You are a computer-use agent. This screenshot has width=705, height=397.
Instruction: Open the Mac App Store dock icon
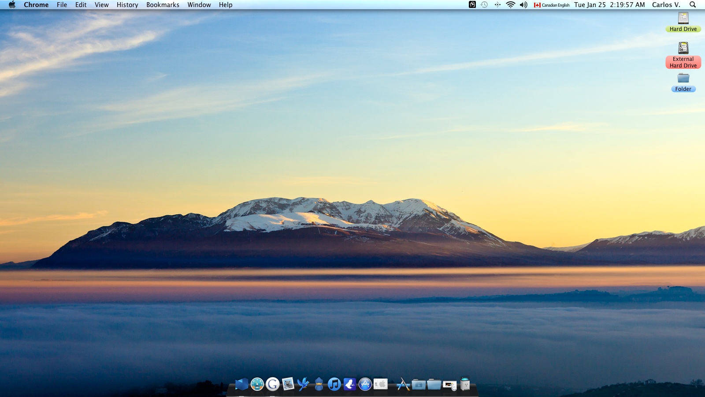tap(365, 384)
